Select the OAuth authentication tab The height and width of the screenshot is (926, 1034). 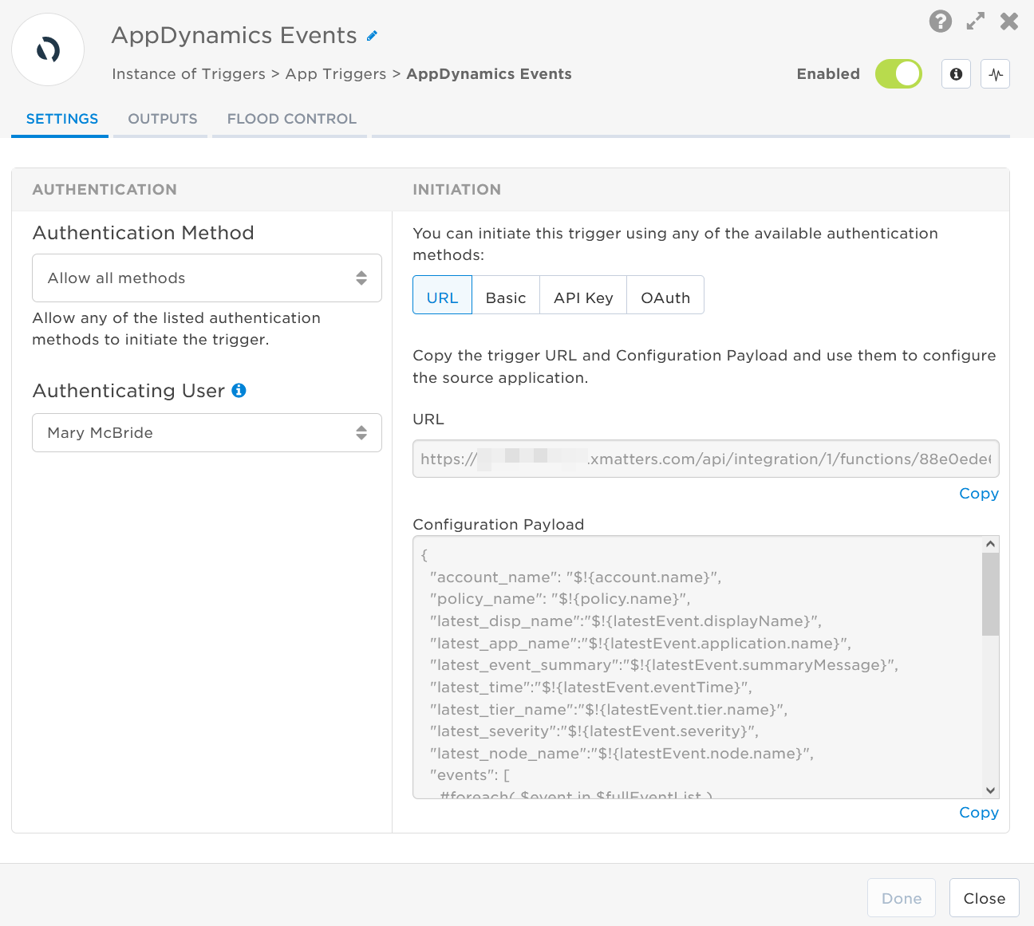665,295
